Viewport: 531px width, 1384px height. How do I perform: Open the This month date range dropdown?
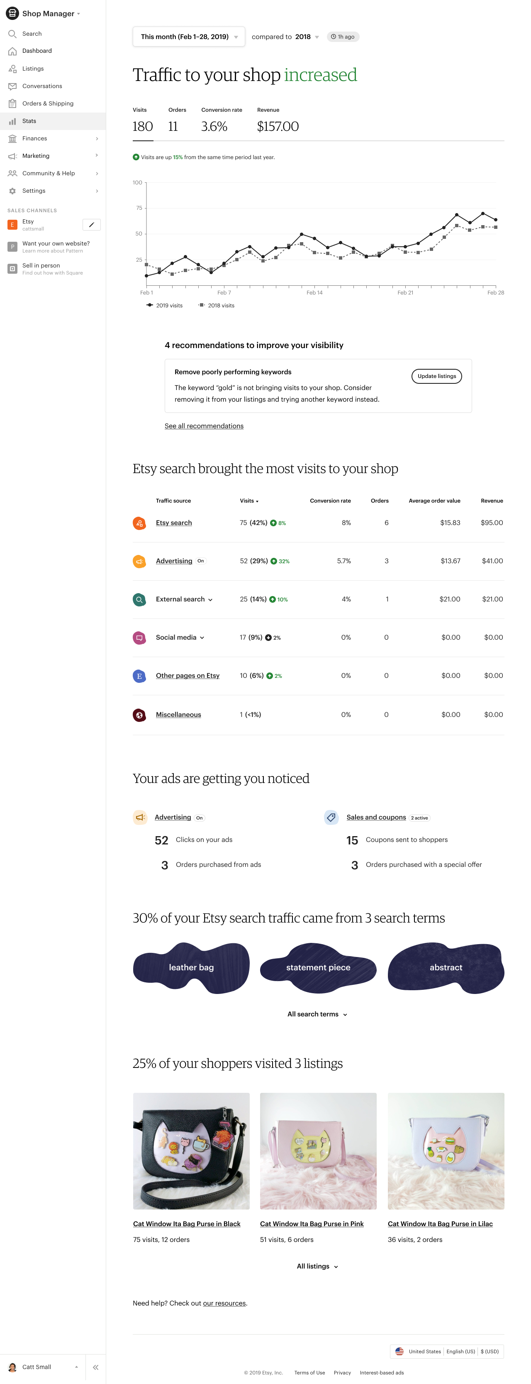click(189, 37)
